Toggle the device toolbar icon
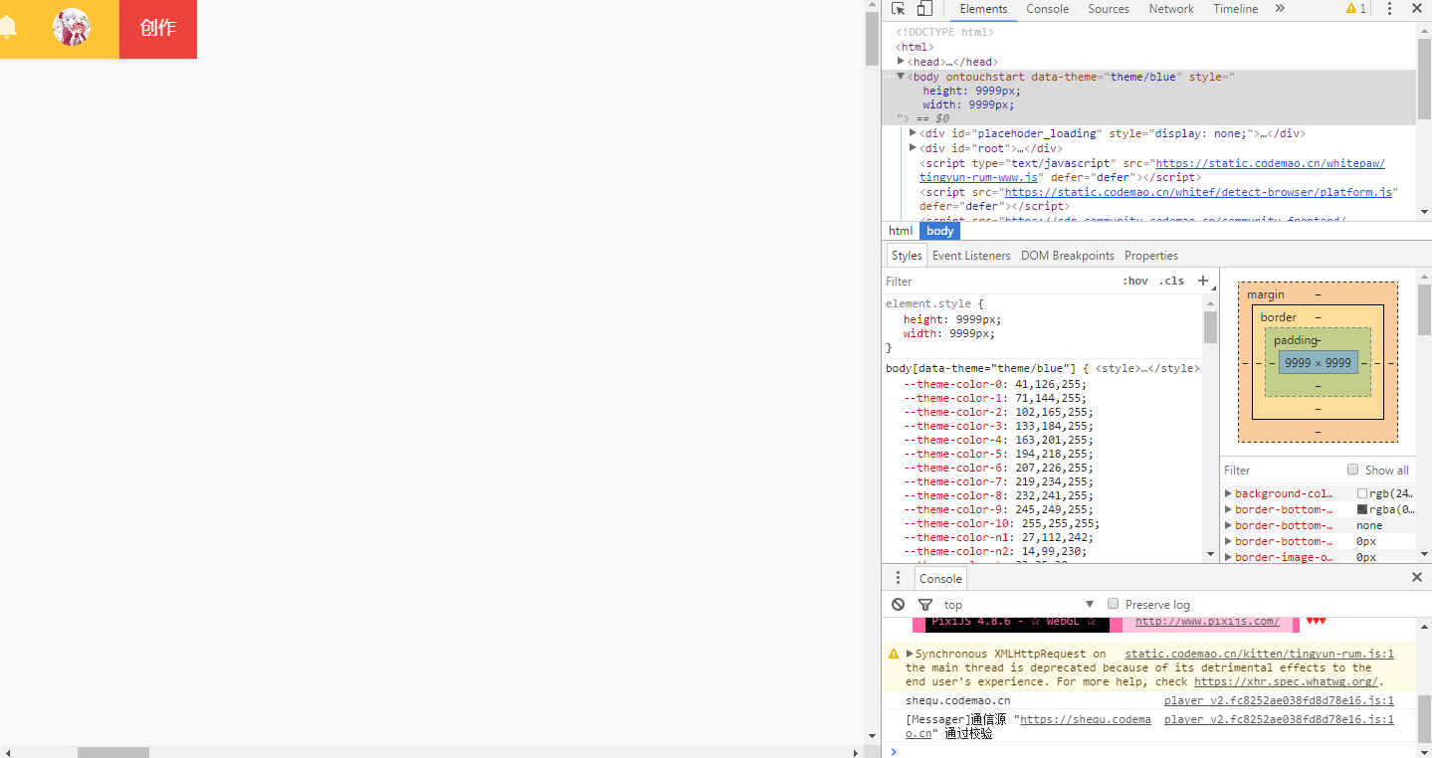The height and width of the screenshot is (758, 1432). click(924, 9)
